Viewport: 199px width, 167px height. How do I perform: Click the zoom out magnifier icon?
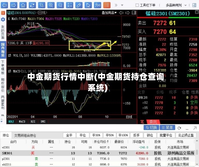click(x=60, y=5)
